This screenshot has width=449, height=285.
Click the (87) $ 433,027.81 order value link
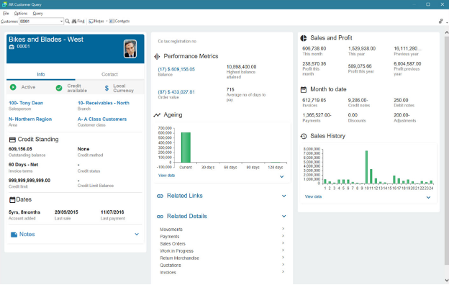(176, 92)
